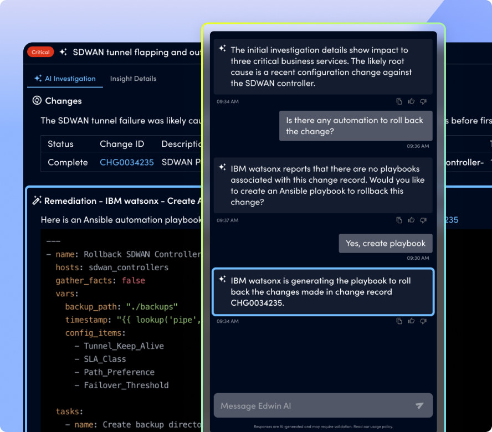This screenshot has width=492, height=432.
Task: Click the send message paper plane icon
Action: pos(419,405)
